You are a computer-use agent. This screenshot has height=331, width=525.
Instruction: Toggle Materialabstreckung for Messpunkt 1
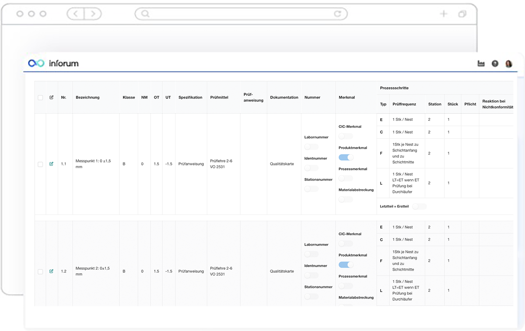pyautogui.click(x=346, y=199)
